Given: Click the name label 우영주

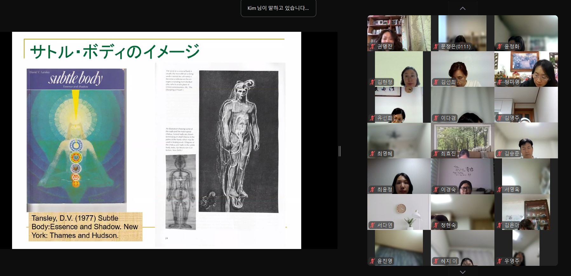Looking at the screenshot, I should click(x=512, y=261).
